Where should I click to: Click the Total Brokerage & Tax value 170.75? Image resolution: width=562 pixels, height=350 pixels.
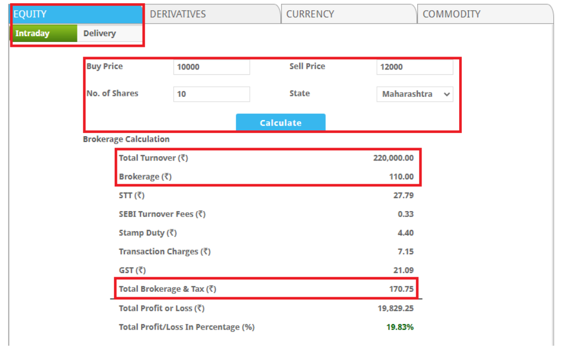coord(401,289)
